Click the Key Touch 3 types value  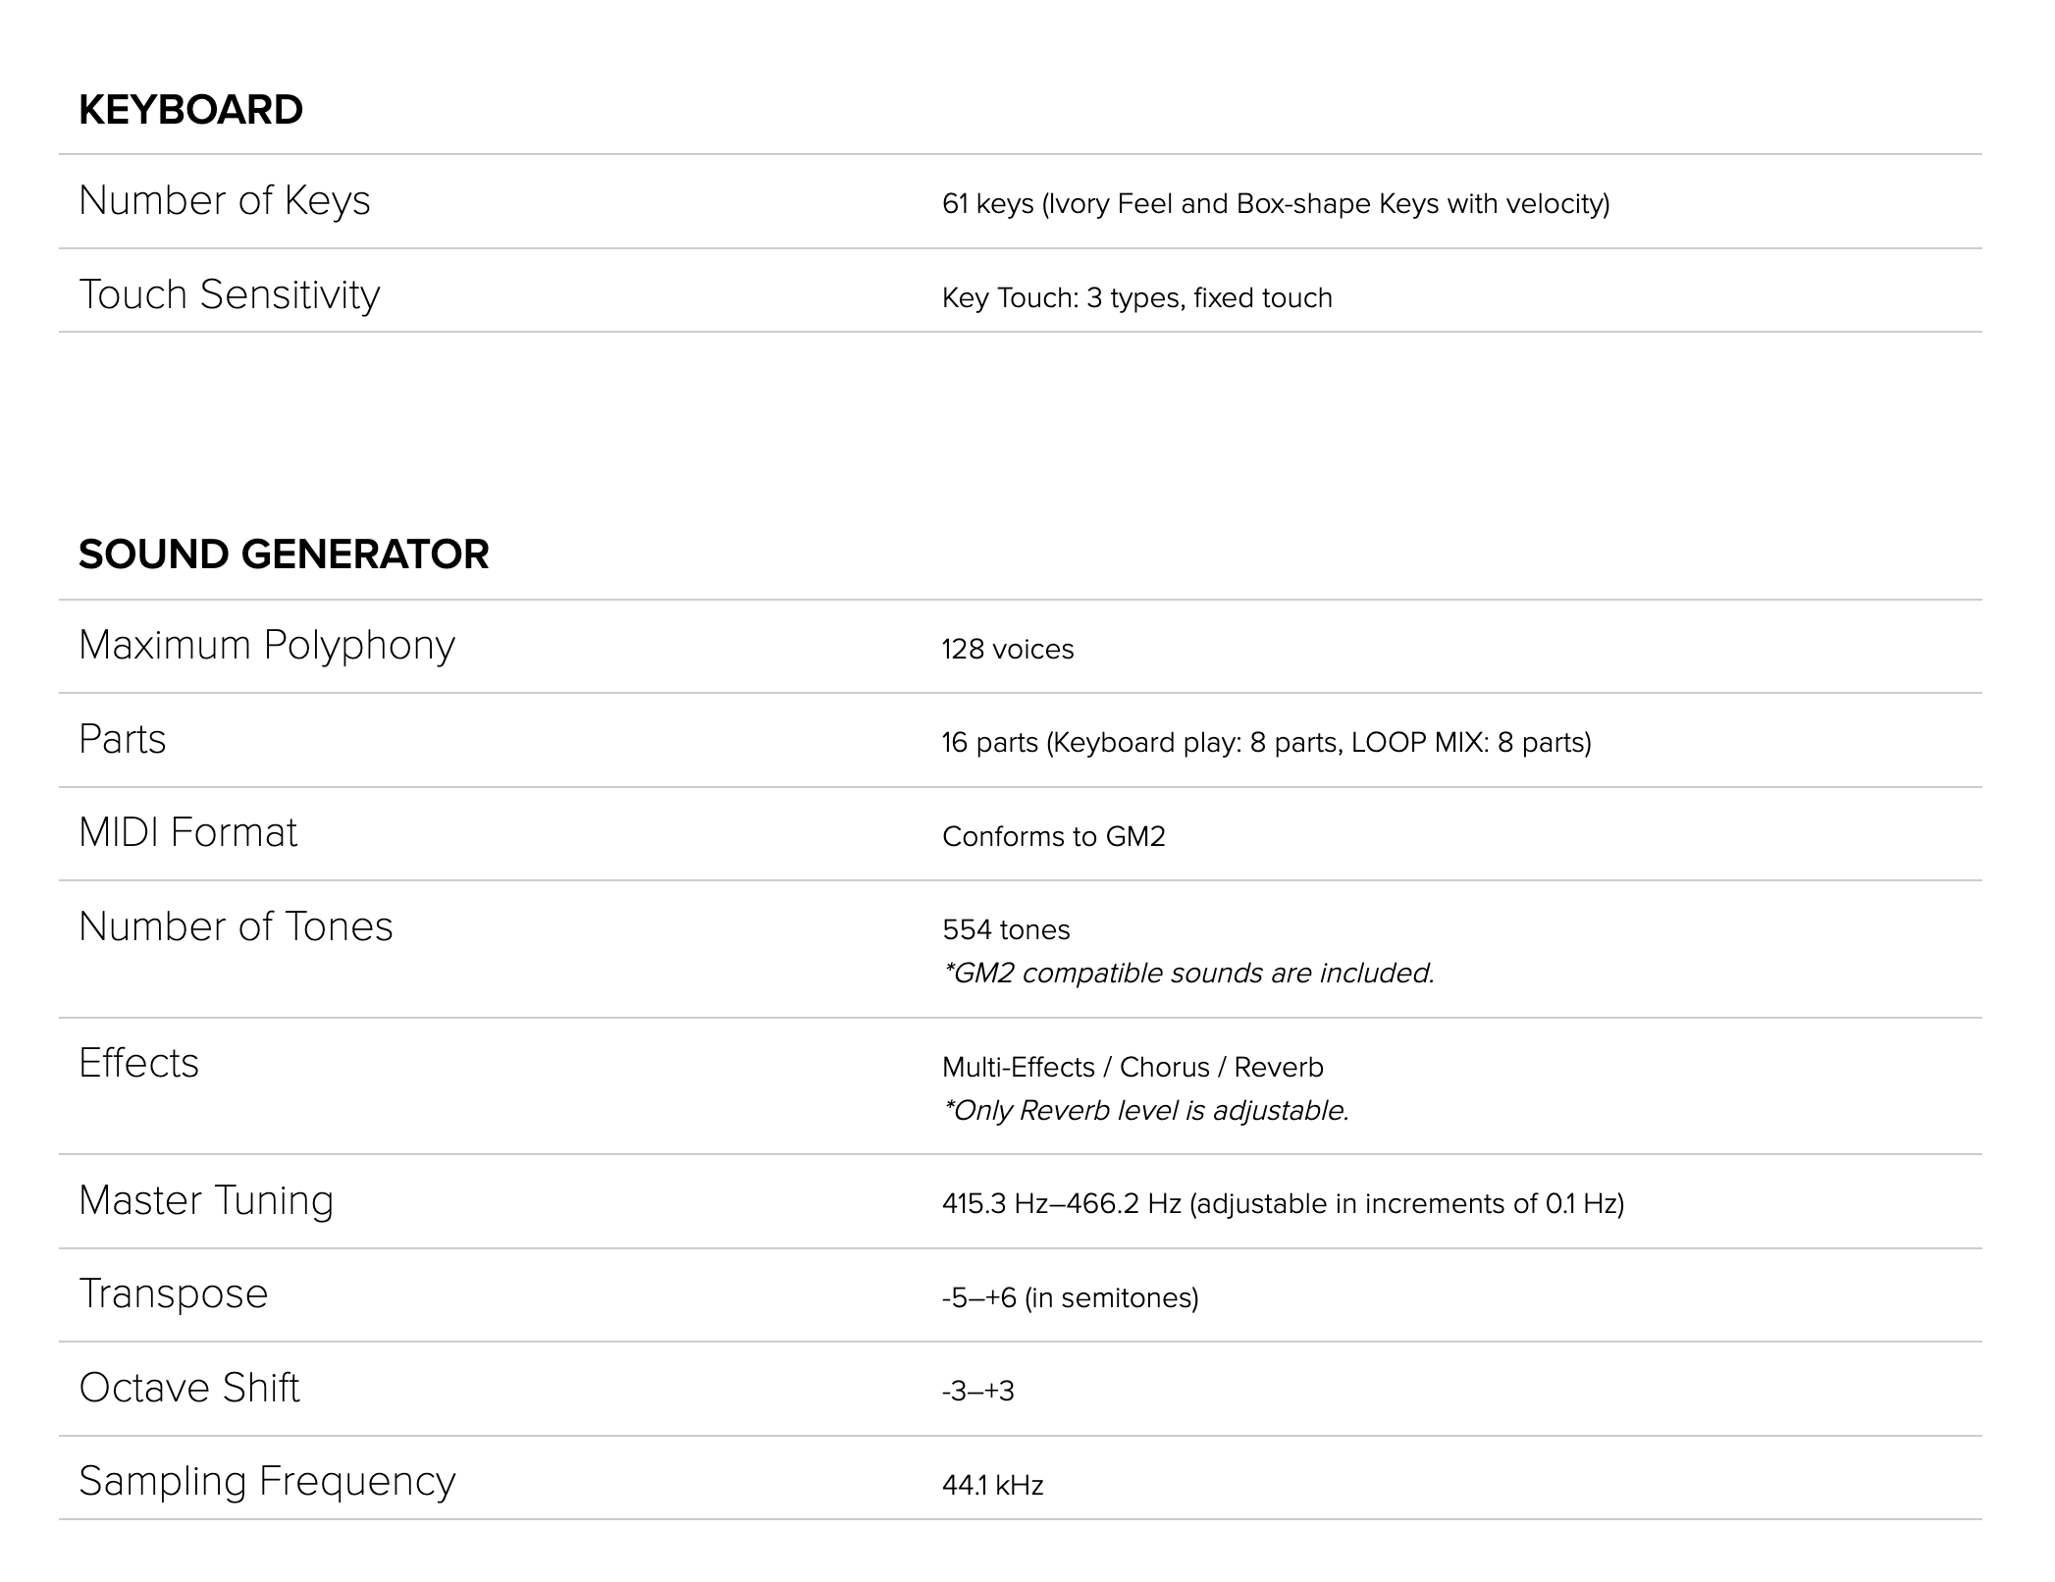click(x=1137, y=297)
